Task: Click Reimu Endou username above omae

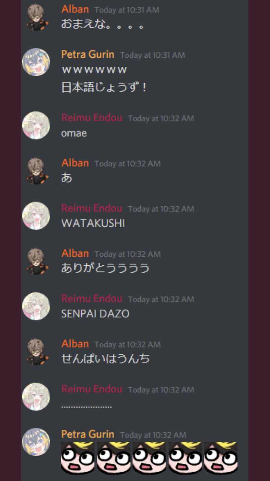Action: tap(92, 118)
